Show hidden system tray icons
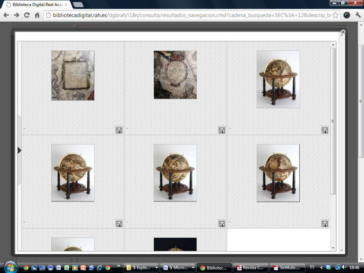This screenshot has width=364, height=273. coord(321,268)
